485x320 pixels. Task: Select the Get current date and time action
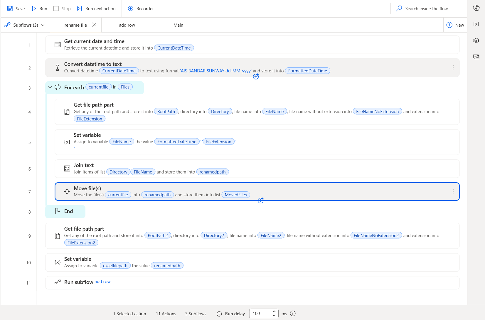click(252, 45)
